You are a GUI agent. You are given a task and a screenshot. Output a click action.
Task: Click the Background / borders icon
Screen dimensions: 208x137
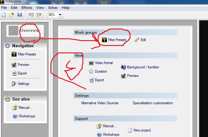coord(123,67)
